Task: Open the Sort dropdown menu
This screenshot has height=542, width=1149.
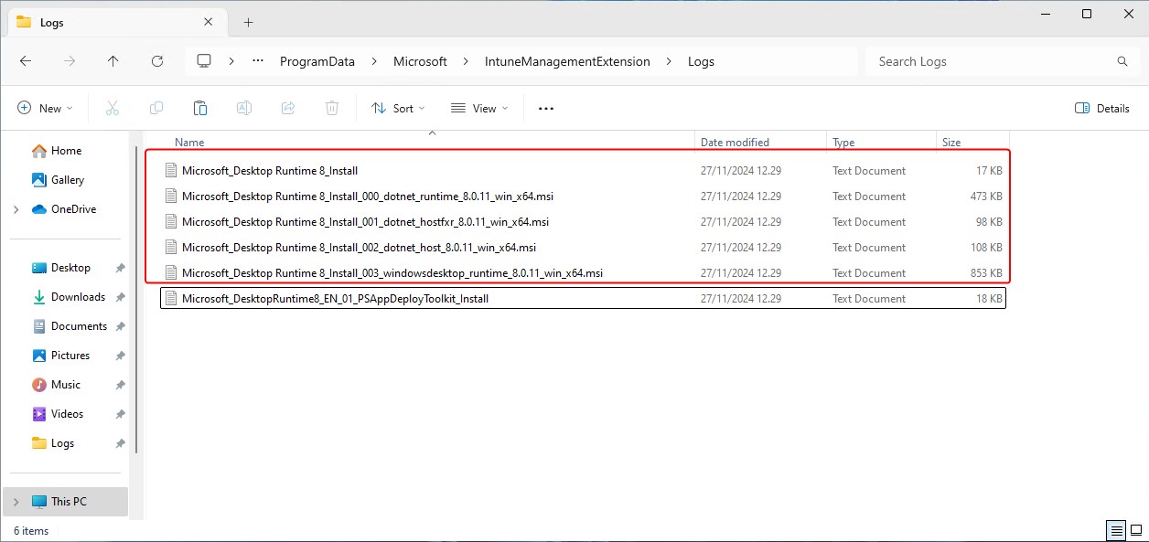Action: point(398,108)
